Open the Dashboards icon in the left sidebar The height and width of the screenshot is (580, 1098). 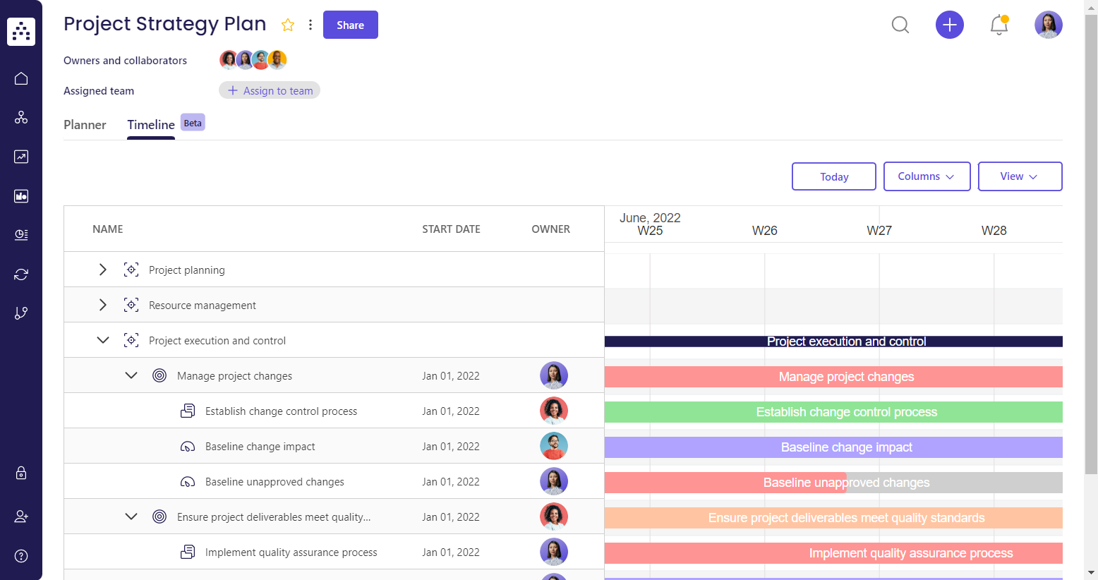pyautogui.click(x=20, y=196)
